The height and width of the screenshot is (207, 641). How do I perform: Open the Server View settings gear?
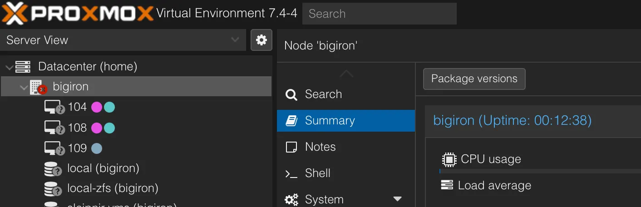[261, 40]
